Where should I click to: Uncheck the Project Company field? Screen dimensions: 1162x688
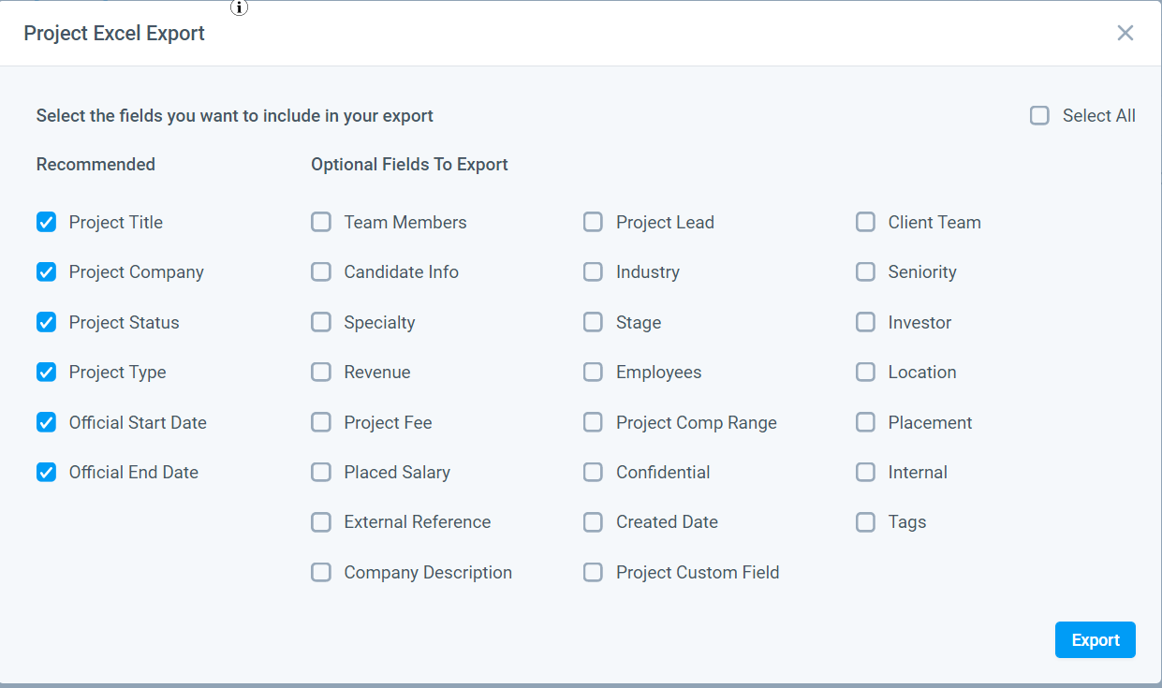46,272
